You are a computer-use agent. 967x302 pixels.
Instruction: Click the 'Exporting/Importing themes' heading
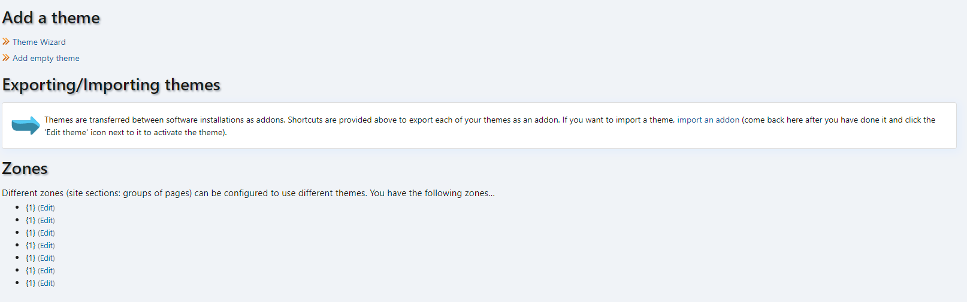pyautogui.click(x=111, y=85)
